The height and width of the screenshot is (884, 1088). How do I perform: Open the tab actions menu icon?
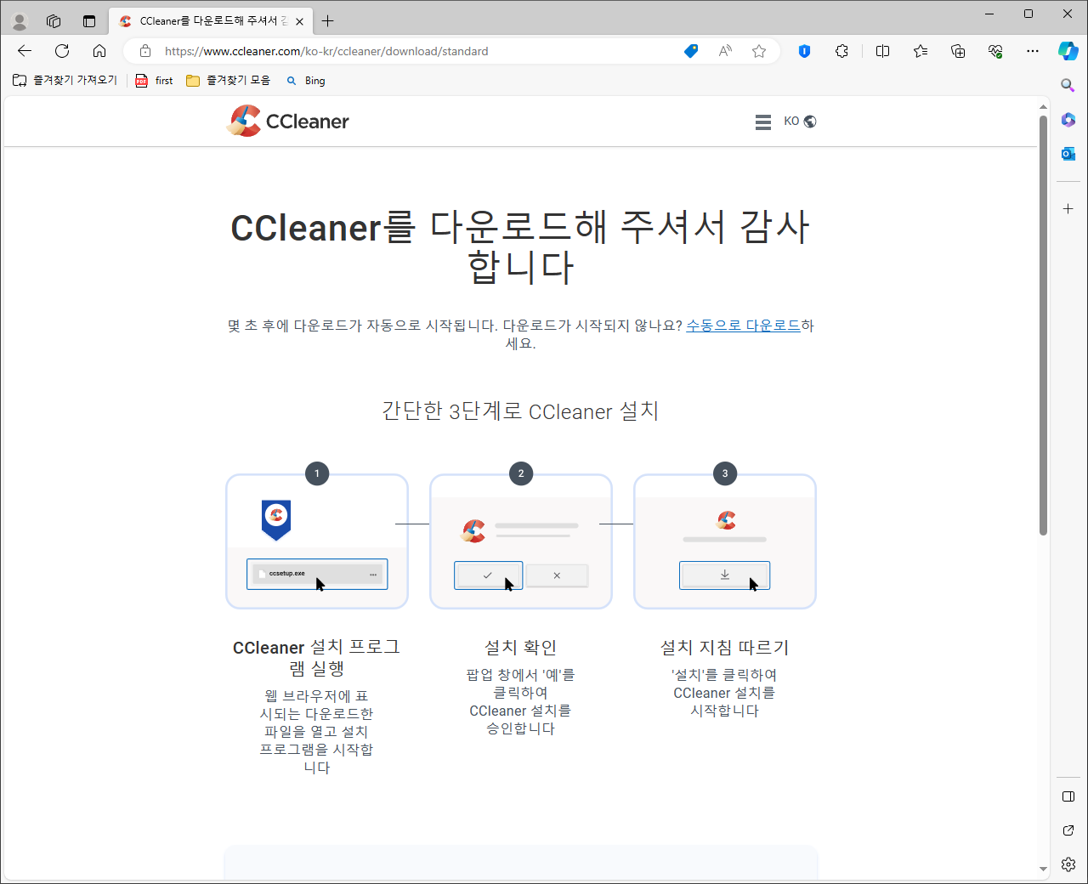tap(89, 21)
